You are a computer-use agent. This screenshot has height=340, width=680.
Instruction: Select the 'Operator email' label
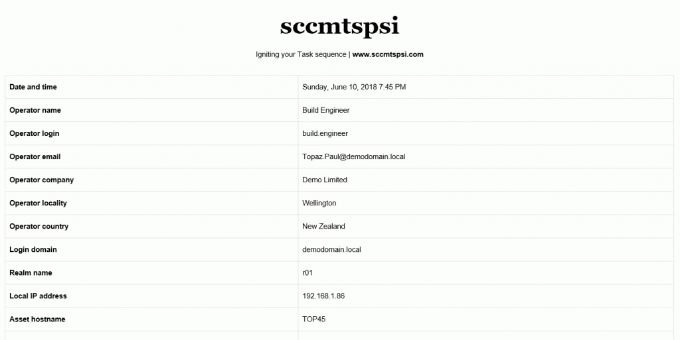35,156
